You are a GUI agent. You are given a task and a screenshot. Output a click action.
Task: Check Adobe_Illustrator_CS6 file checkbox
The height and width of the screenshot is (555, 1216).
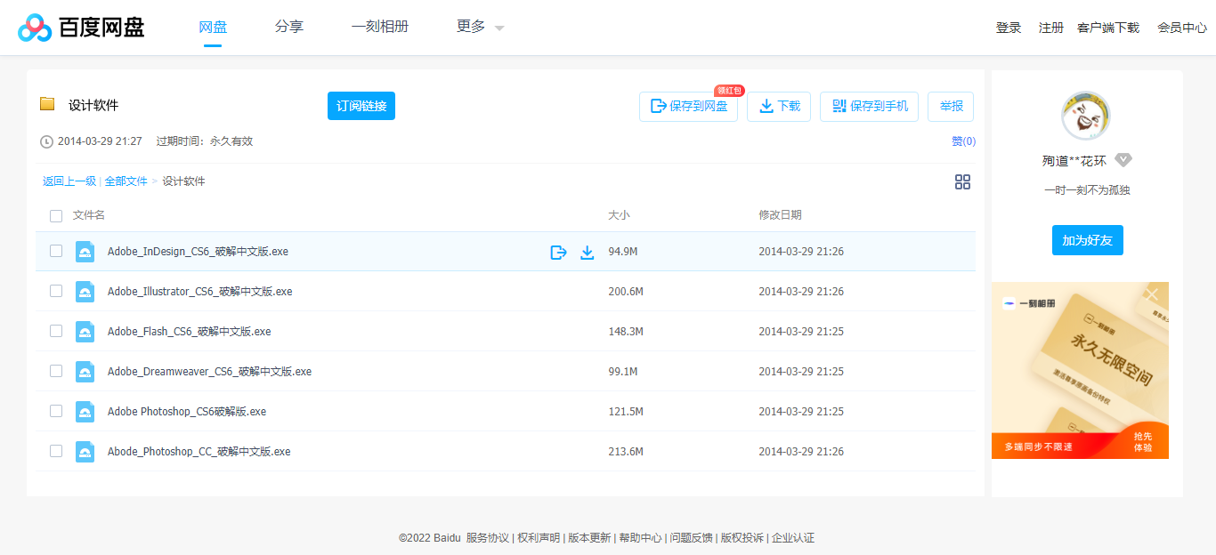point(56,291)
